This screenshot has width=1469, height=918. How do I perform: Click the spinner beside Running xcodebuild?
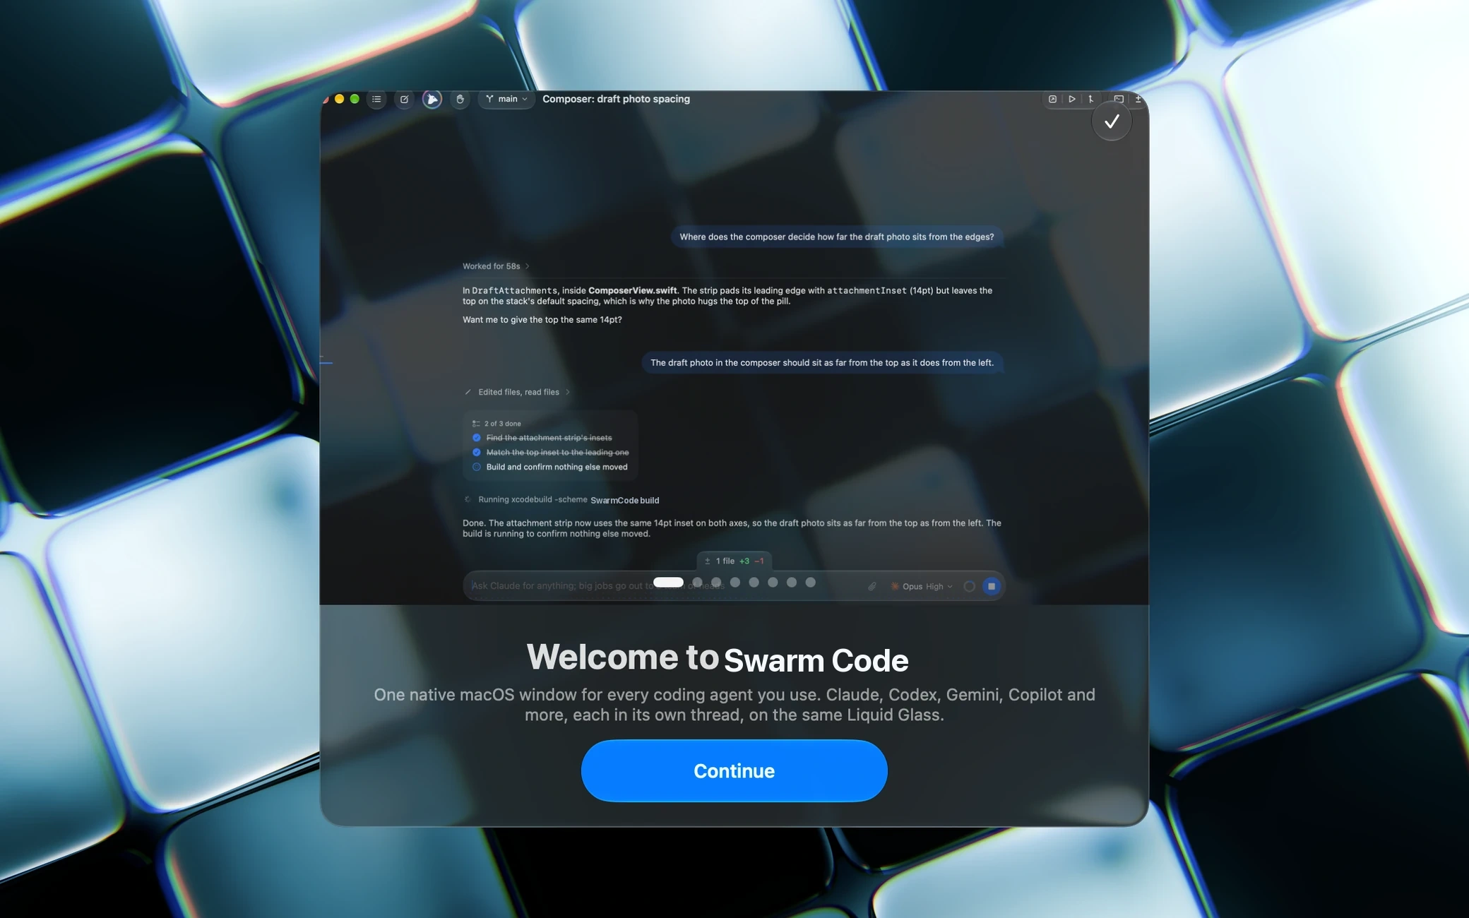point(468,499)
